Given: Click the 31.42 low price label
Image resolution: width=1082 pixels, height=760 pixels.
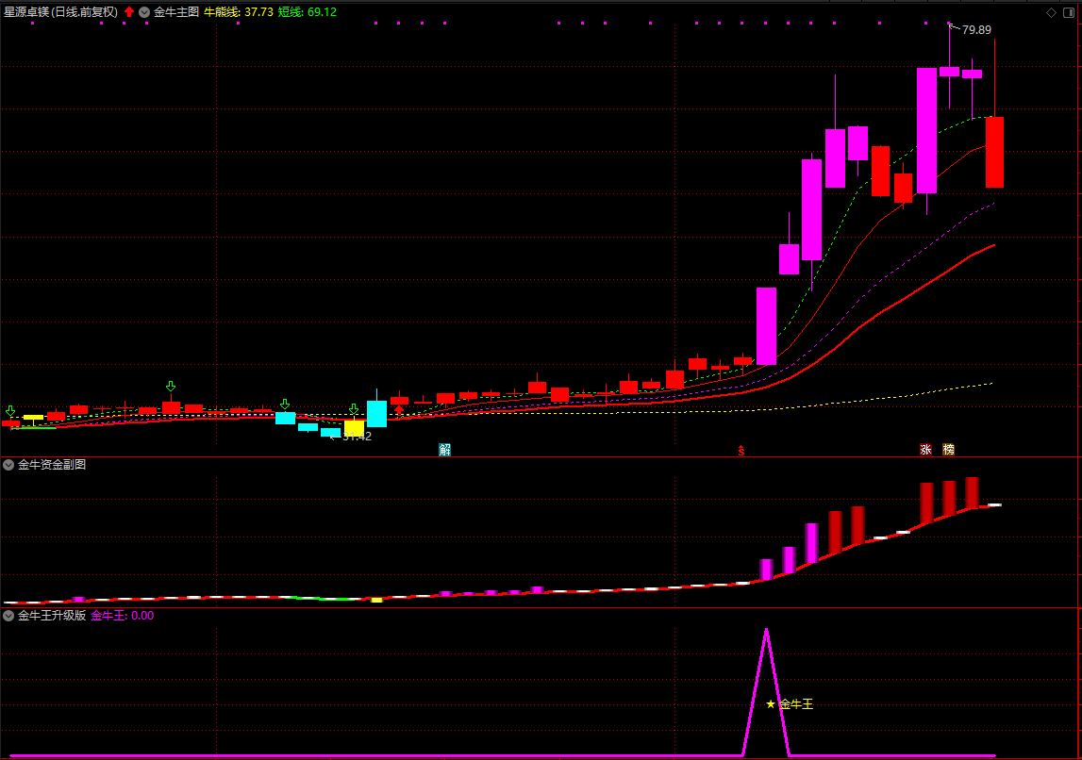Looking at the screenshot, I should pos(358,437).
